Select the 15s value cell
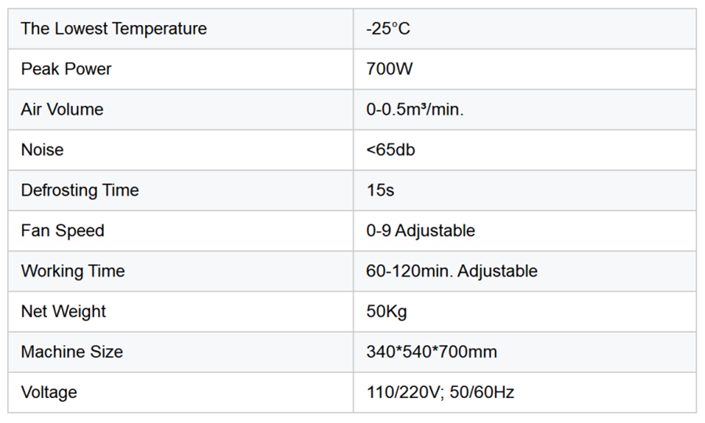 pos(381,190)
